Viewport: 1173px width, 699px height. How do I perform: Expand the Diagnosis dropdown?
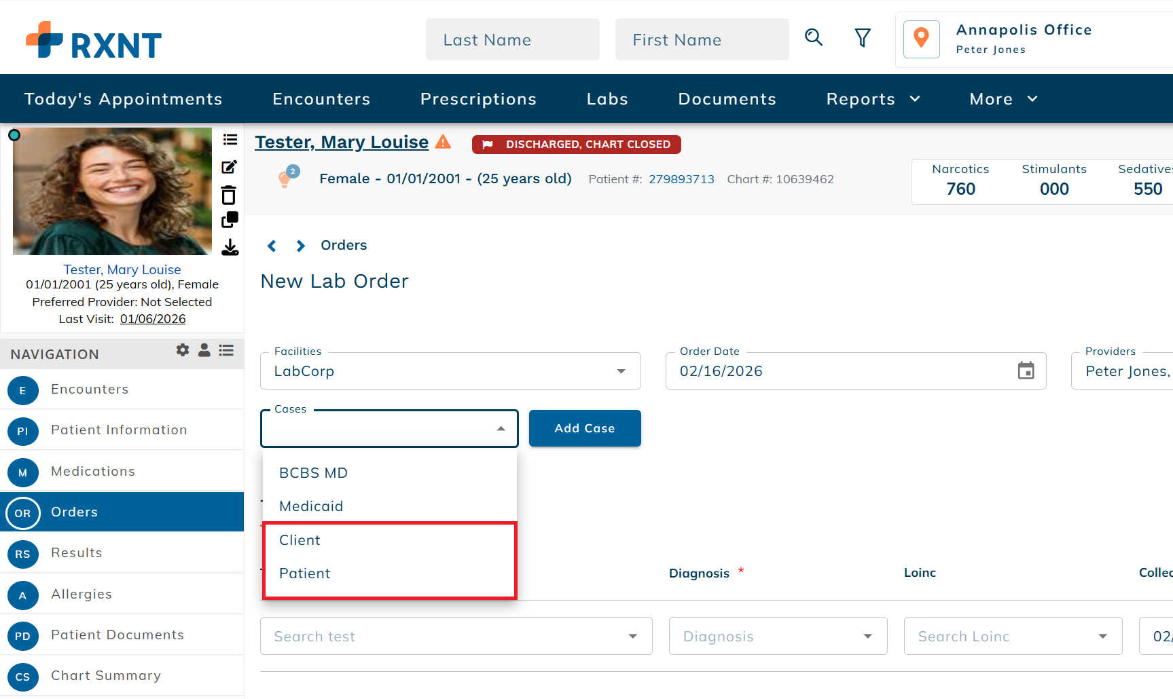click(x=867, y=637)
